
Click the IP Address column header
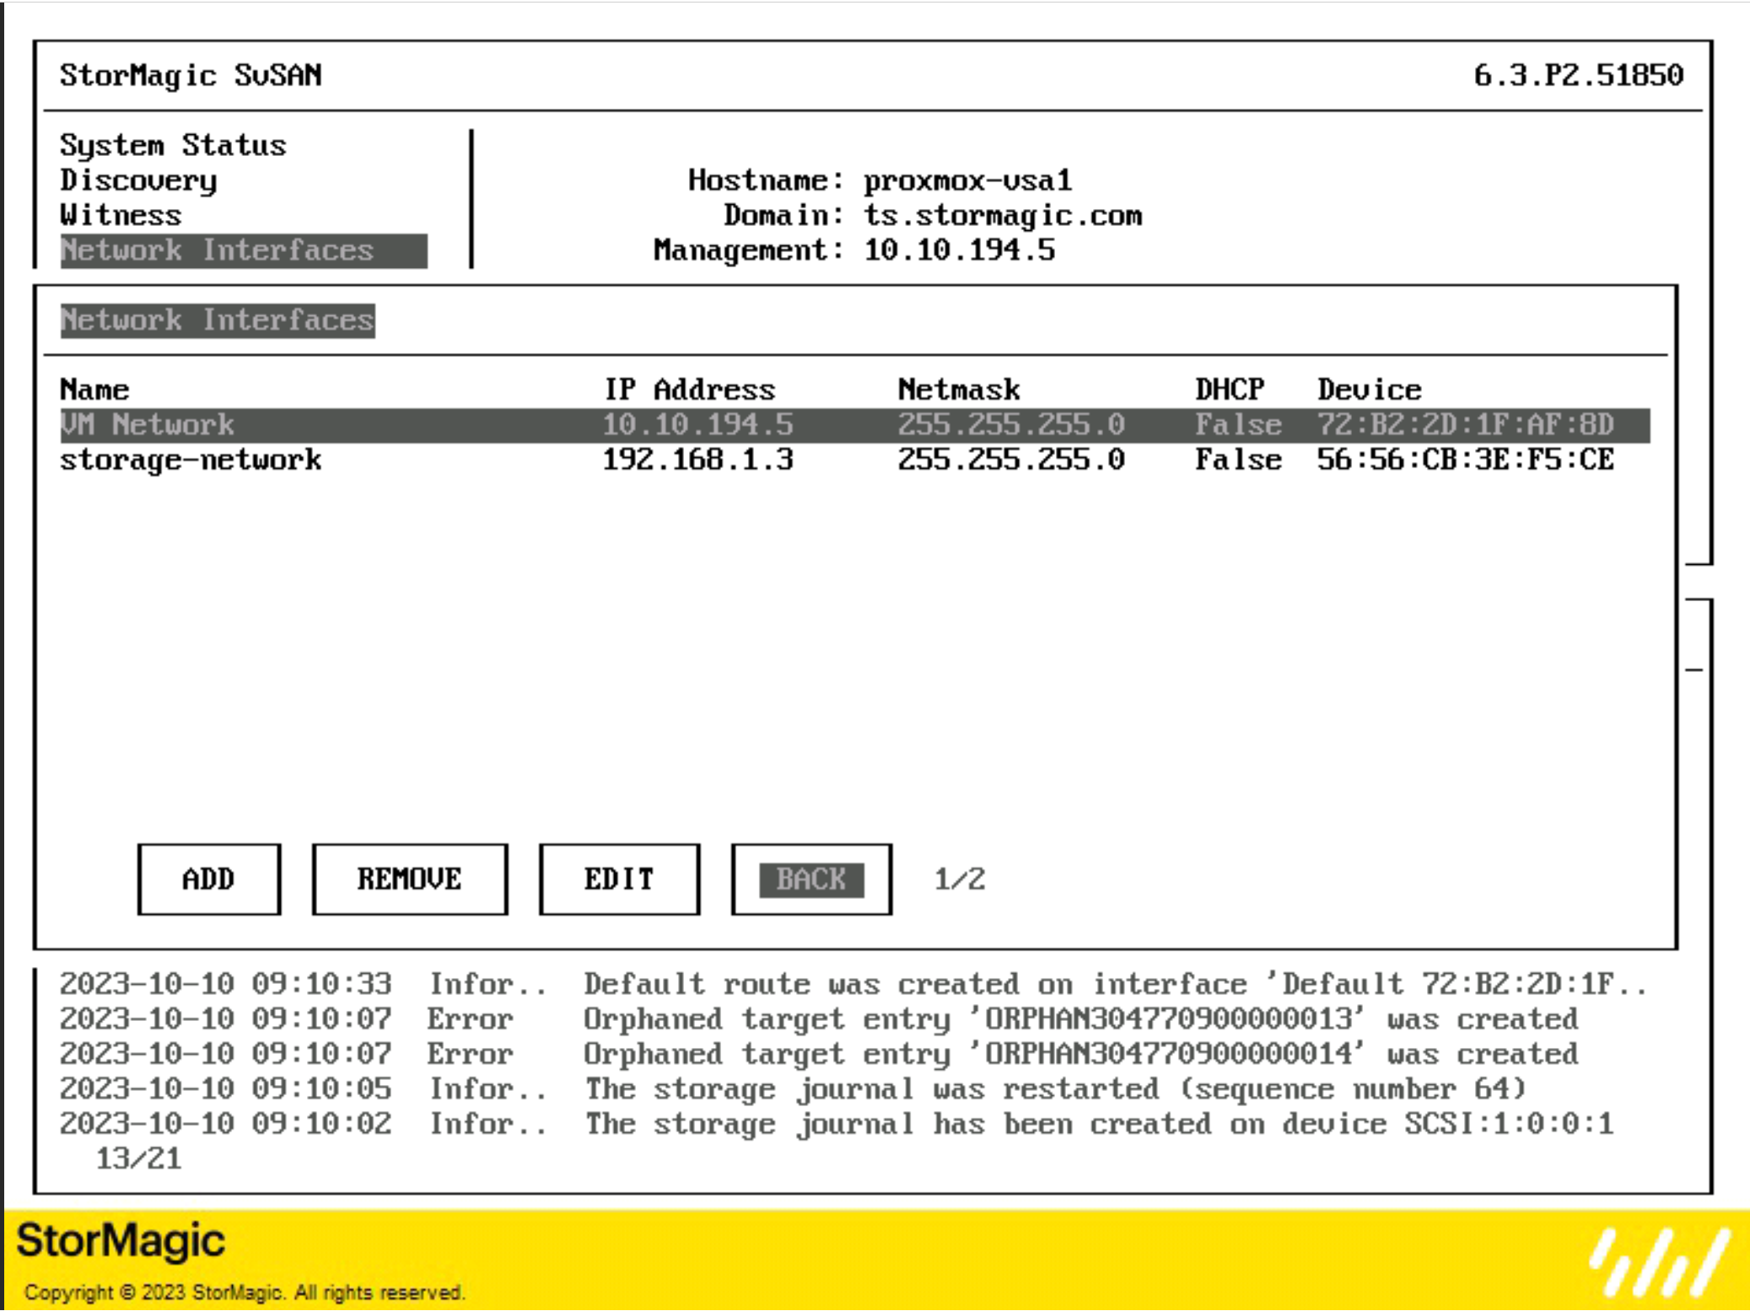point(690,390)
